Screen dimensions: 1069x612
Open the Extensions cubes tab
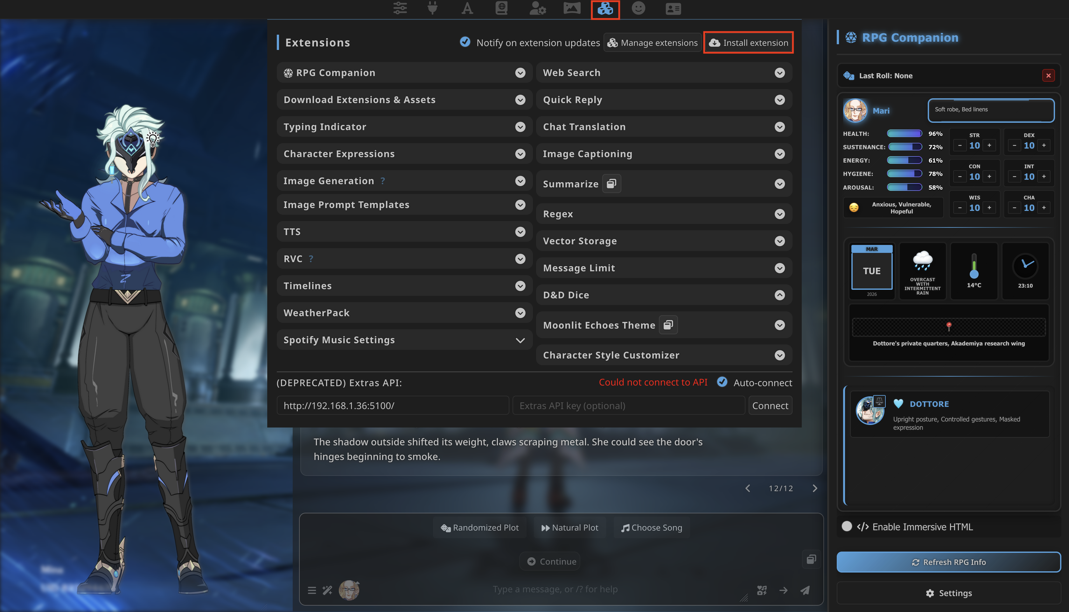point(605,8)
